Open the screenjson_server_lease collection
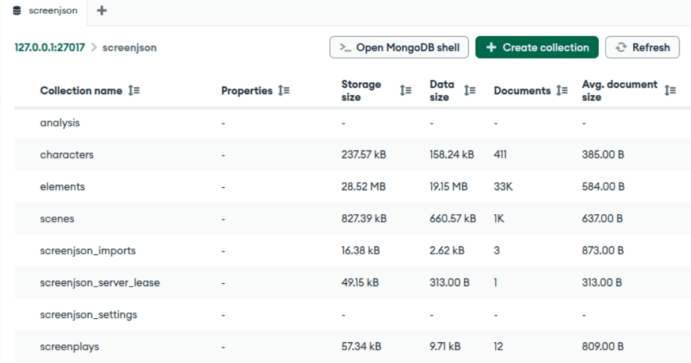691x363 pixels. (x=100, y=283)
